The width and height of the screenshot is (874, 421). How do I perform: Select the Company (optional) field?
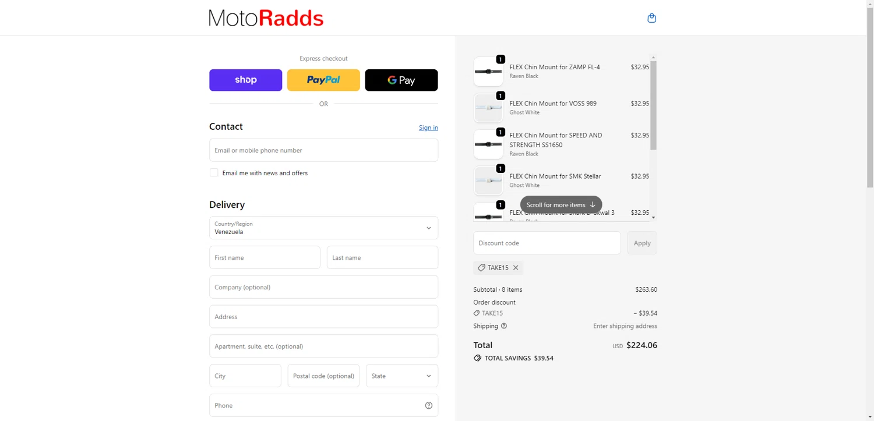click(x=323, y=287)
